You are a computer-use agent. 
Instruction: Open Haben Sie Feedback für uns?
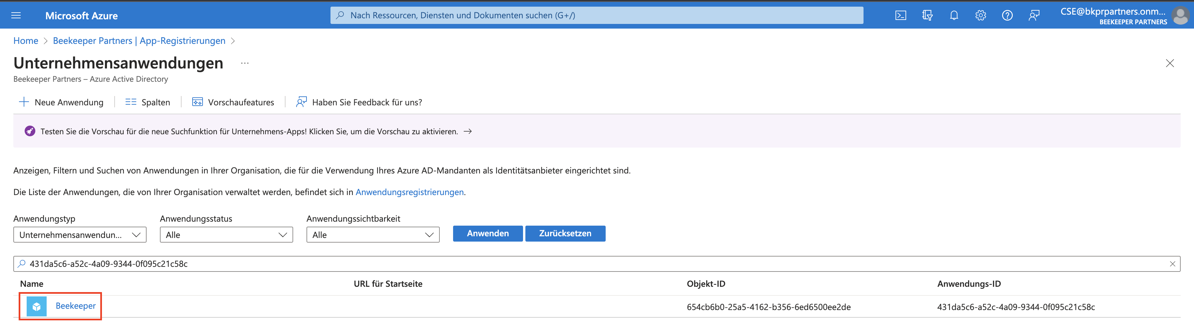point(367,102)
